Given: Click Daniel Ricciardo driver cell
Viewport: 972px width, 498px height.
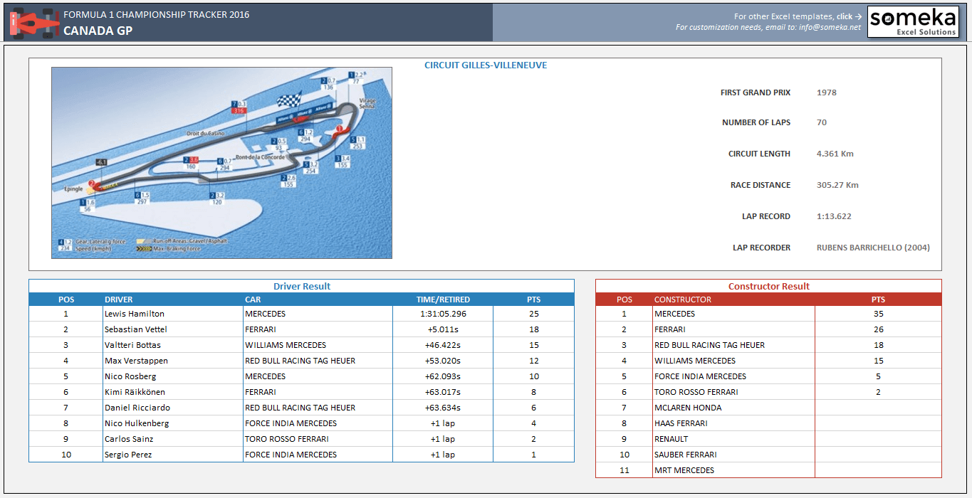Looking at the screenshot, I should 173,408.
